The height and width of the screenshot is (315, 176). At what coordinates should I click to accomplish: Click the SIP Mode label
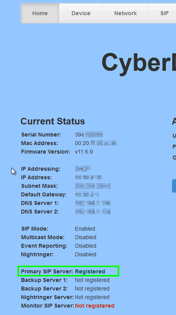(x=35, y=229)
